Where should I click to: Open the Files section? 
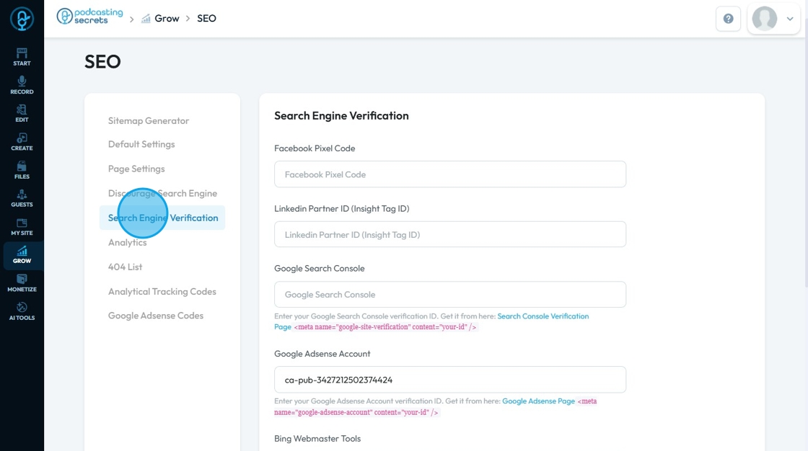click(22, 169)
